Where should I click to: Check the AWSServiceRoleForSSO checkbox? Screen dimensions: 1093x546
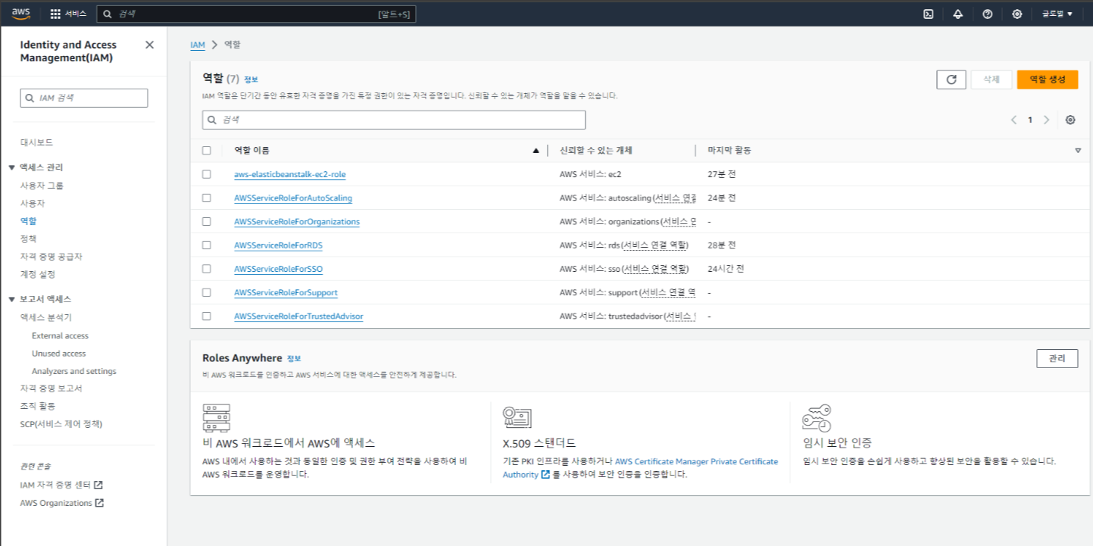207,269
